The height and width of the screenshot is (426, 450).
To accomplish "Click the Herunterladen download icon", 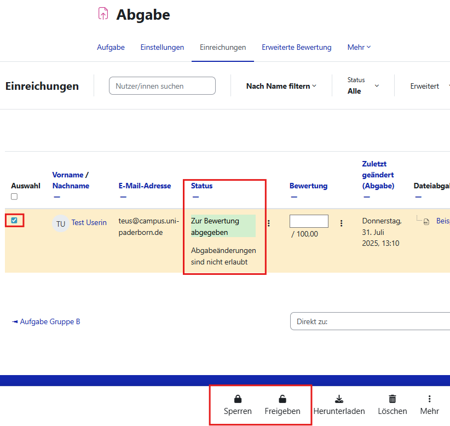I will (x=339, y=399).
